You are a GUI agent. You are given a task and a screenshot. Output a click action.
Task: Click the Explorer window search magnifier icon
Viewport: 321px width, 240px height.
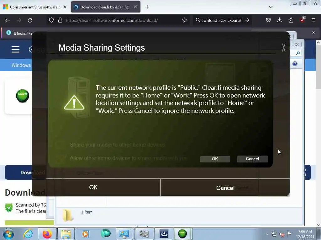click(298, 53)
